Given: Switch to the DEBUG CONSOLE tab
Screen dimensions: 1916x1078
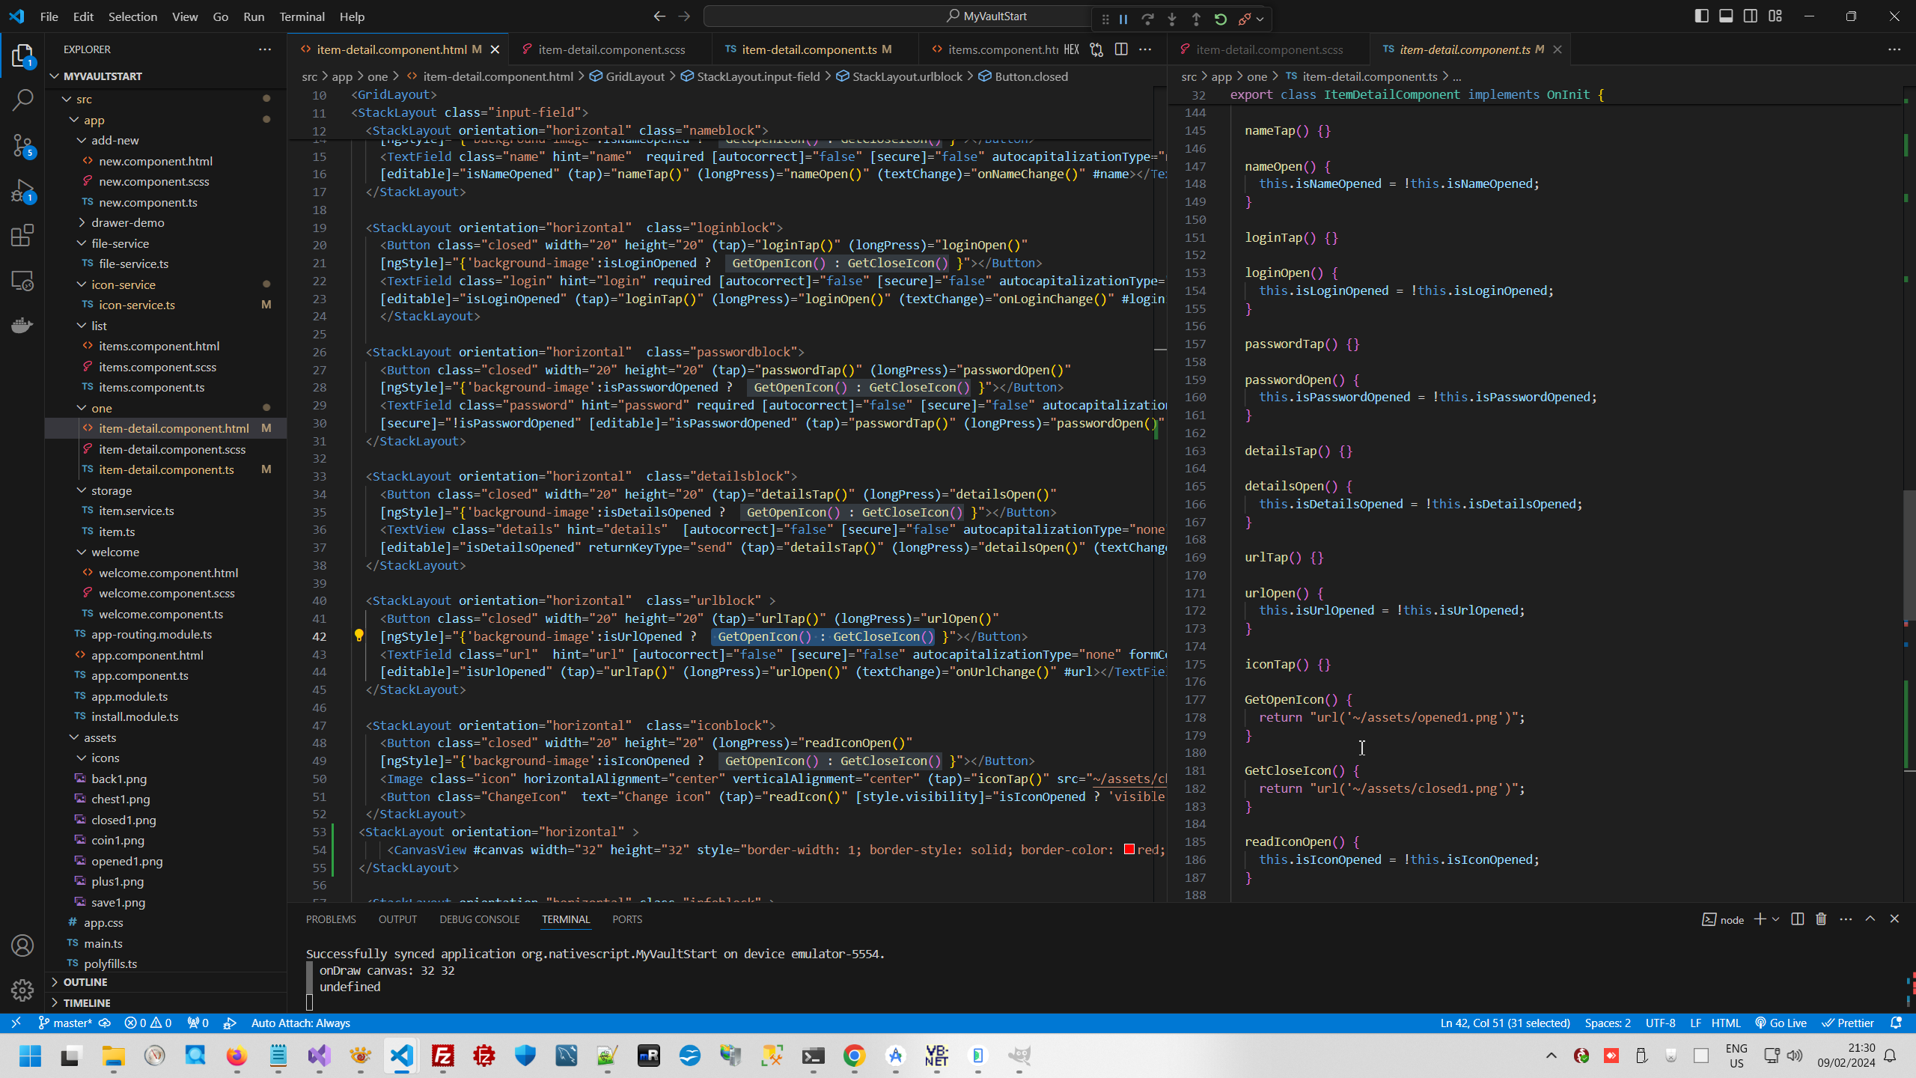Looking at the screenshot, I should [479, 919].
